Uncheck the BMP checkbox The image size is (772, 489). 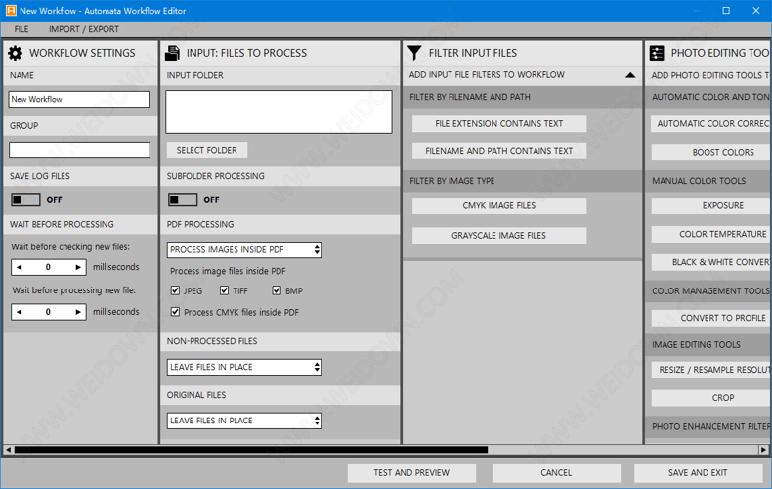pyautogui.click(x=277, y=290)
